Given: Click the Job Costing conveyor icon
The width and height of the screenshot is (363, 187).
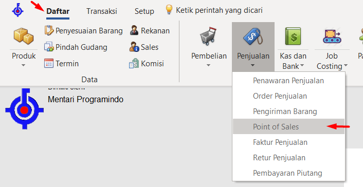Looking at the screenshot, I should pos(332,37).
